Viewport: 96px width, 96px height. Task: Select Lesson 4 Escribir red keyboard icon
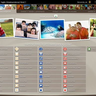point(65,77)
